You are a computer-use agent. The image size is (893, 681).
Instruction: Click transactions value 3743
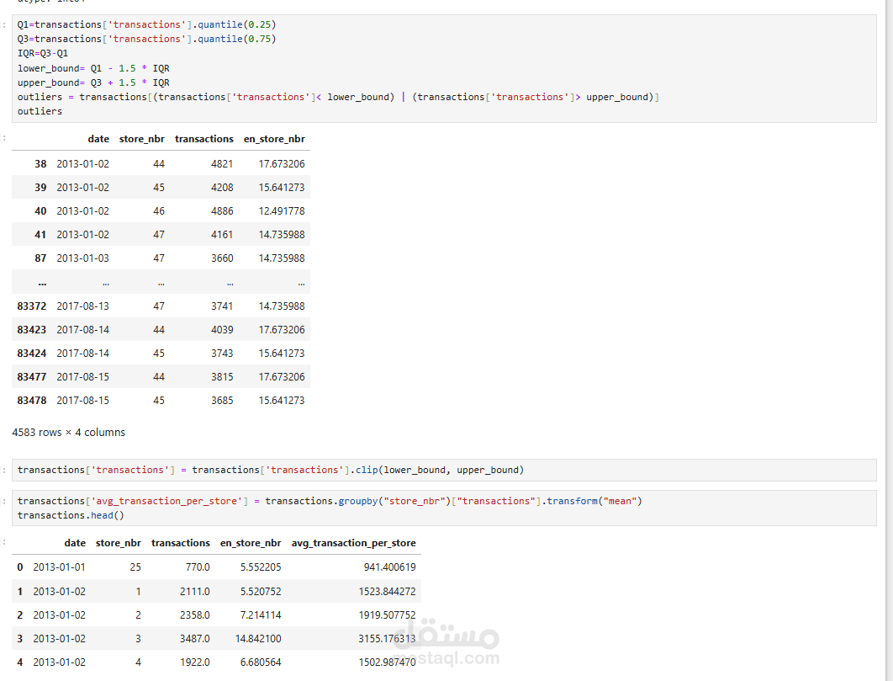pos(222,354)
